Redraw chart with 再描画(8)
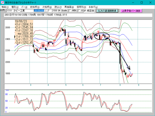This screenshot has width=155, height=116. point(69,7)
